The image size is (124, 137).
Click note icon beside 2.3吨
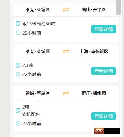pyautogui.click(x=18, y=65)
